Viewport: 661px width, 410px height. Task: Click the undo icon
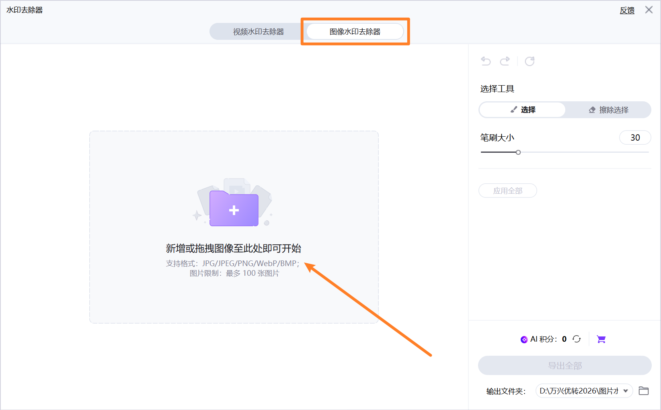click(485, 61)
